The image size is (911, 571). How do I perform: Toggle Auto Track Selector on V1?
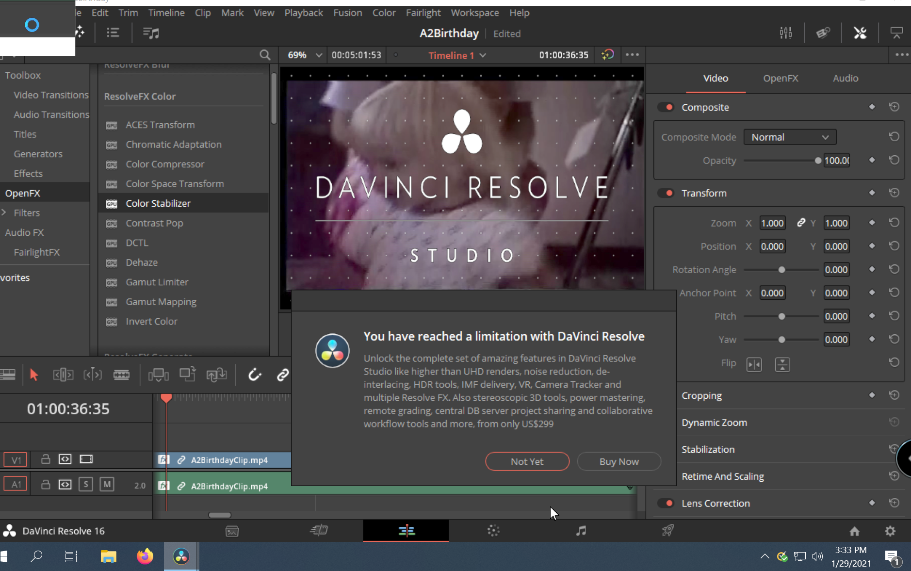(x=65, y=459)
